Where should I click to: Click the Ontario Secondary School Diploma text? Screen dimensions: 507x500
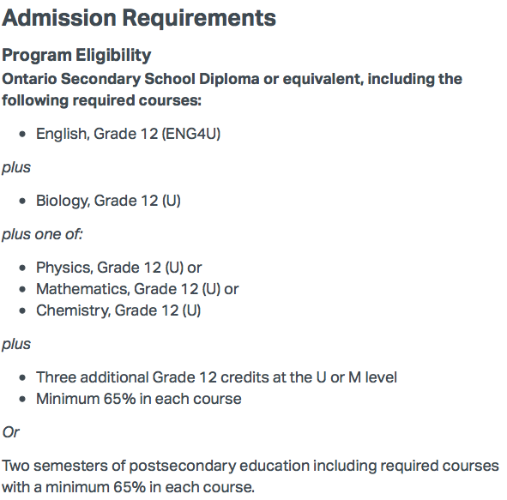(130, 79)
